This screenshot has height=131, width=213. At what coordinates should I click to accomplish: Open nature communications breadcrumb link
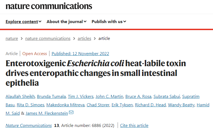pos(48,39)
